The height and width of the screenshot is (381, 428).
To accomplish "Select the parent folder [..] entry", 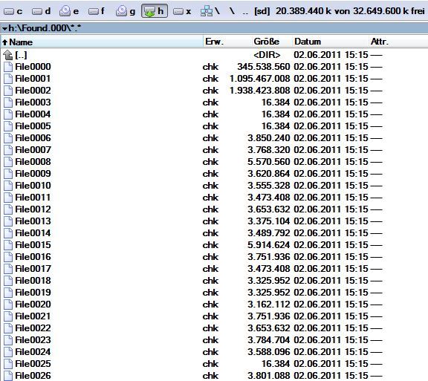I will pos(21,55).
